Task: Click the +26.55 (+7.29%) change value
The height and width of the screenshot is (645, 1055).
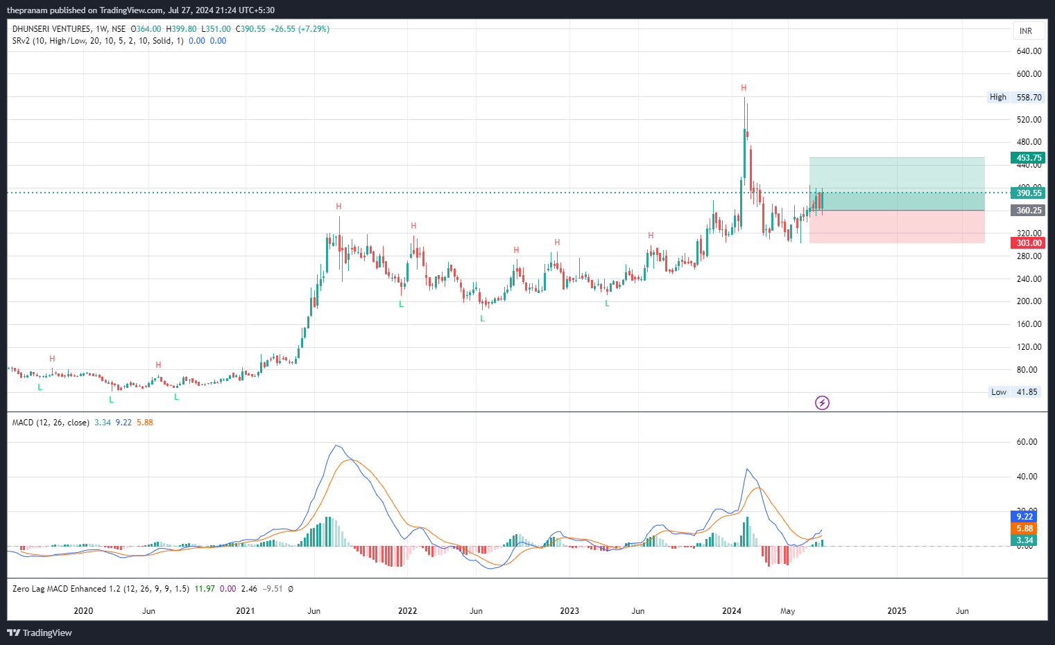Action: (x=300, y=29)
